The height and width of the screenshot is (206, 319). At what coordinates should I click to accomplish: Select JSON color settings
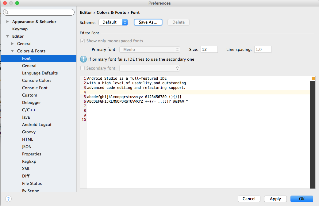tap(27, 147)
